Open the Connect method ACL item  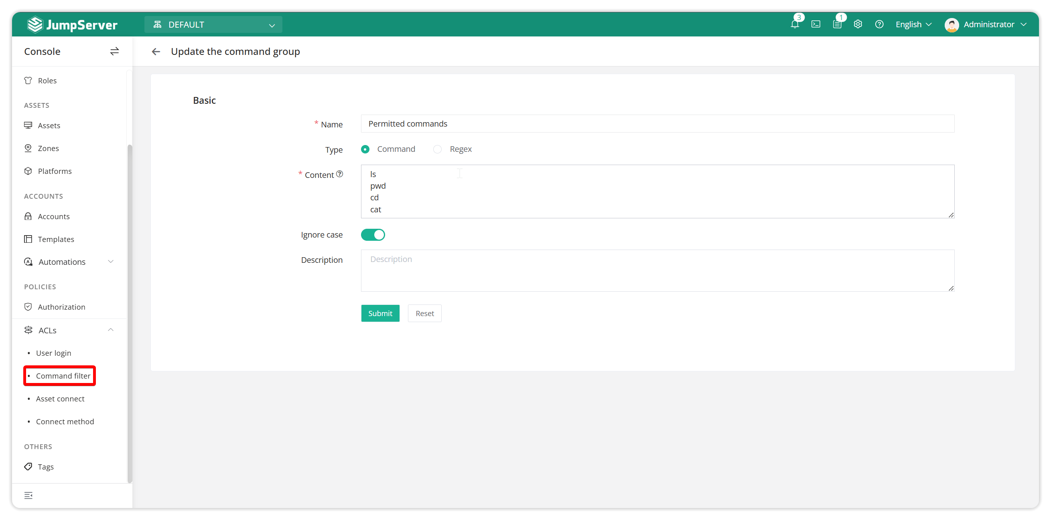pos(65,421)
